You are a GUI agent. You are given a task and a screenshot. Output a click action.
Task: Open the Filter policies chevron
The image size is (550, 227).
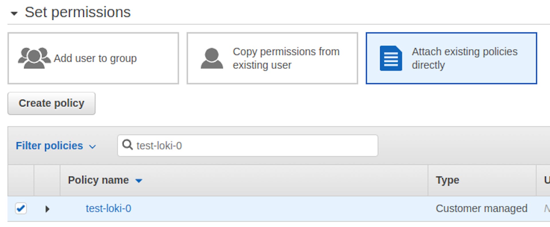[92, 147]
